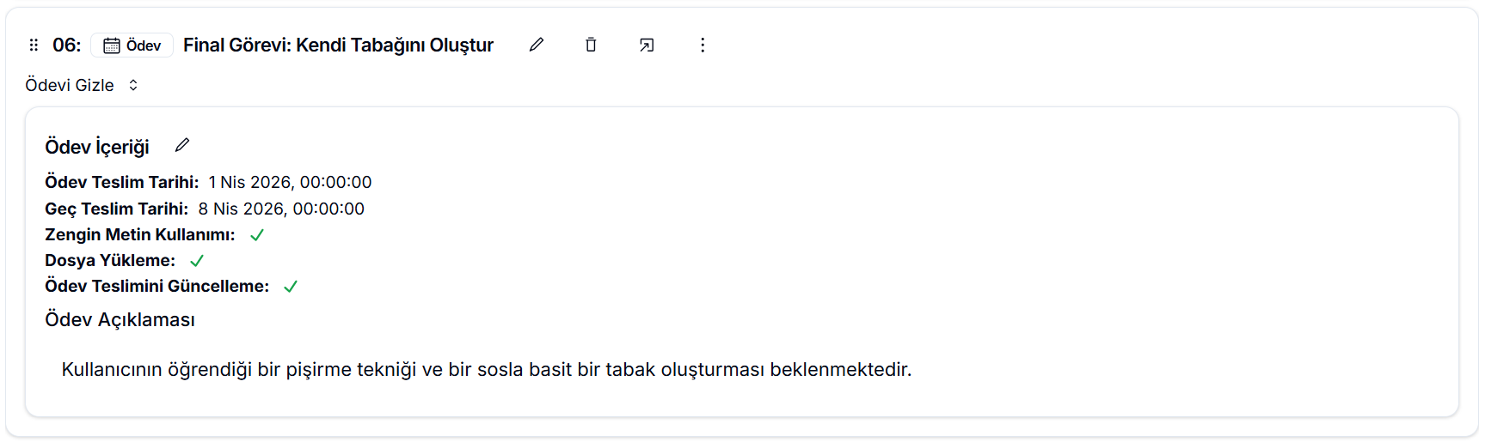
Task: Click the calendar icon in the Ödev badge
Action: (x=112, y=45)
